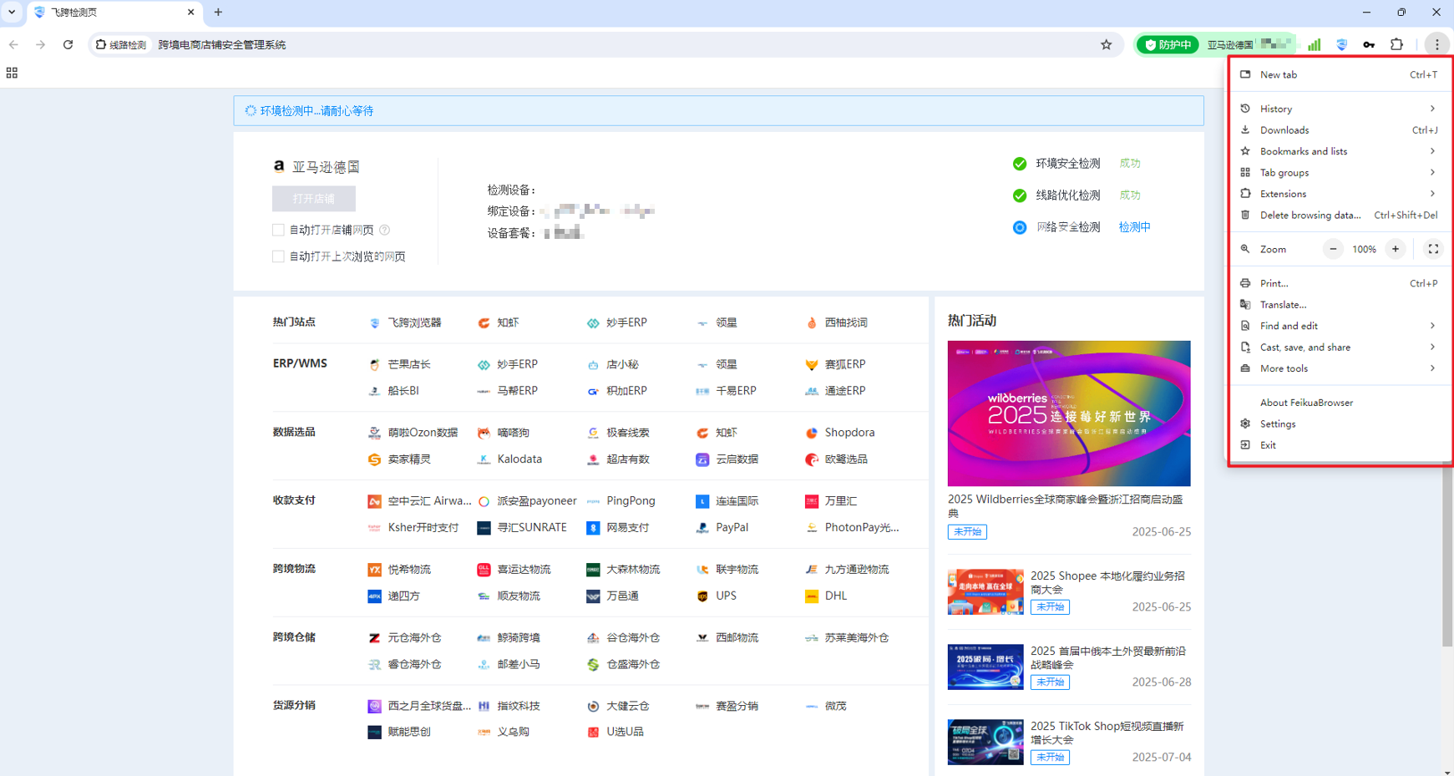Open the three-dot browser menu icon

pos(1436,45)
